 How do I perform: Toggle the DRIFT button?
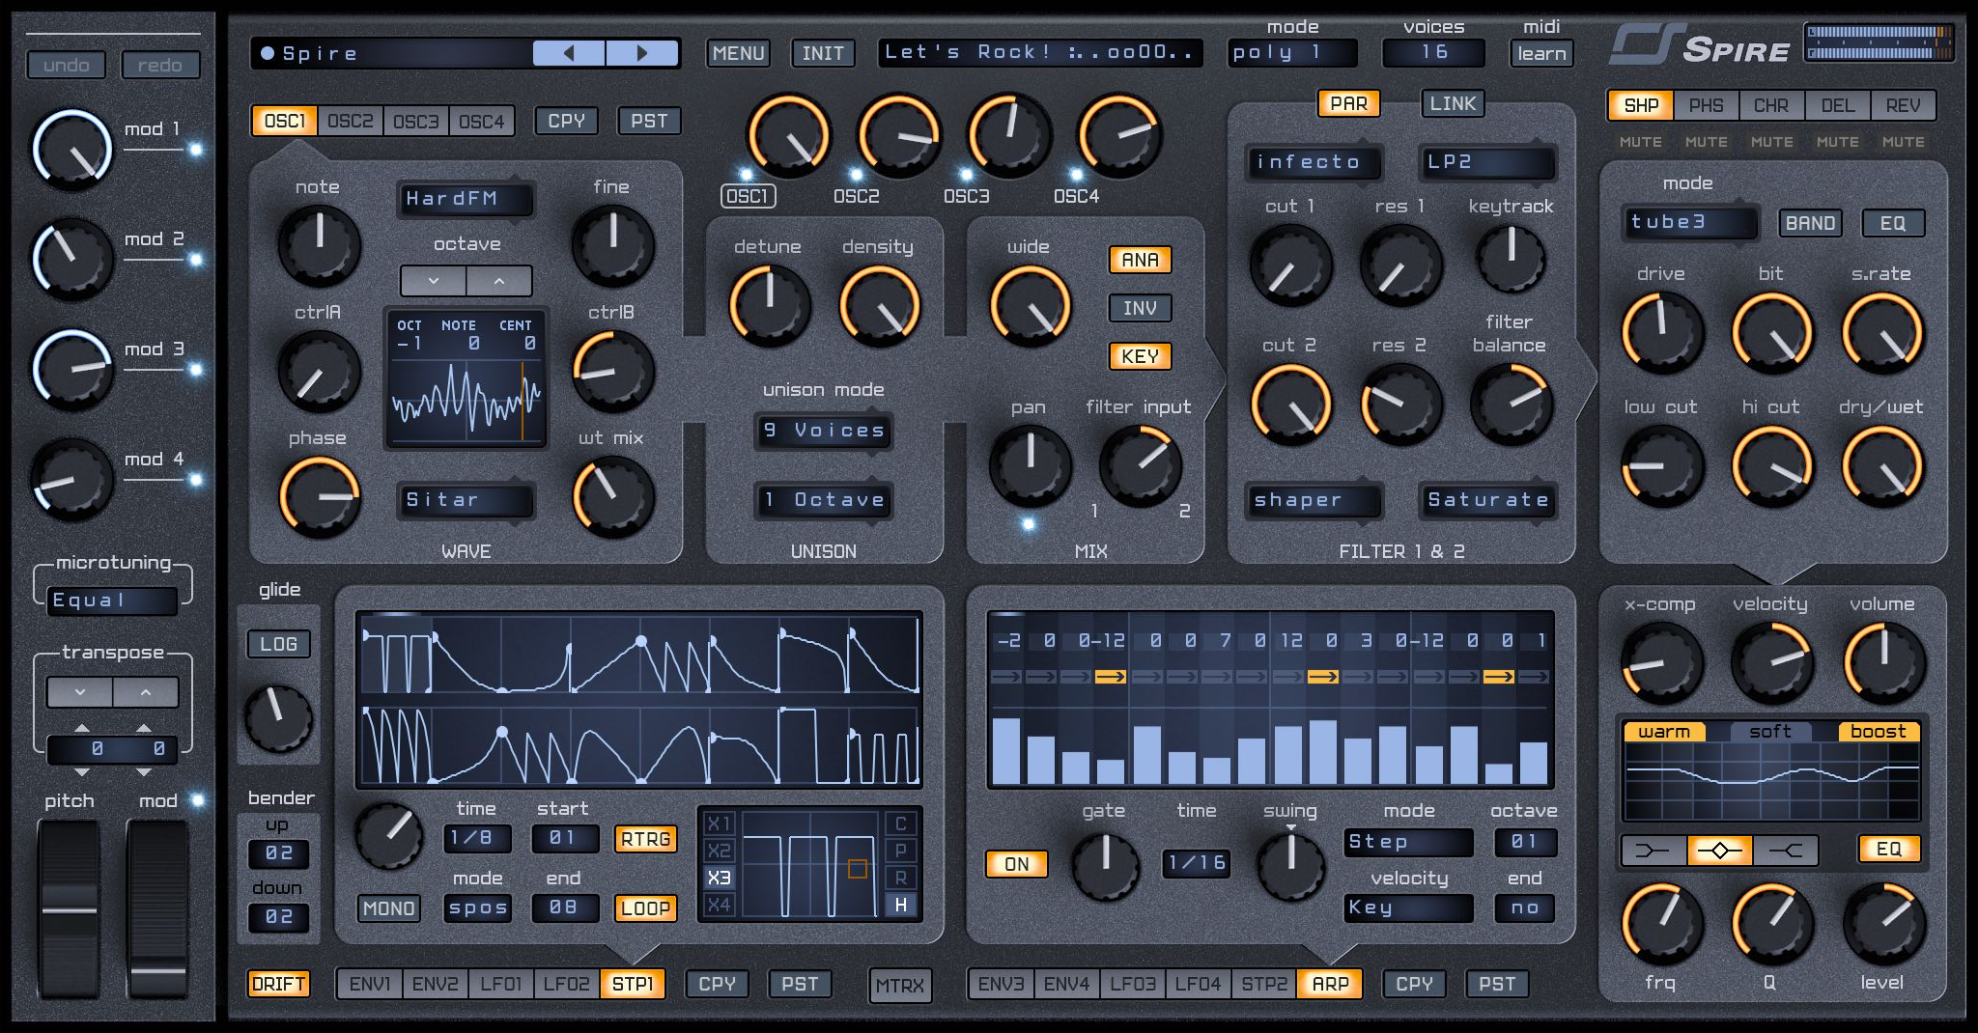coord(278,984)
